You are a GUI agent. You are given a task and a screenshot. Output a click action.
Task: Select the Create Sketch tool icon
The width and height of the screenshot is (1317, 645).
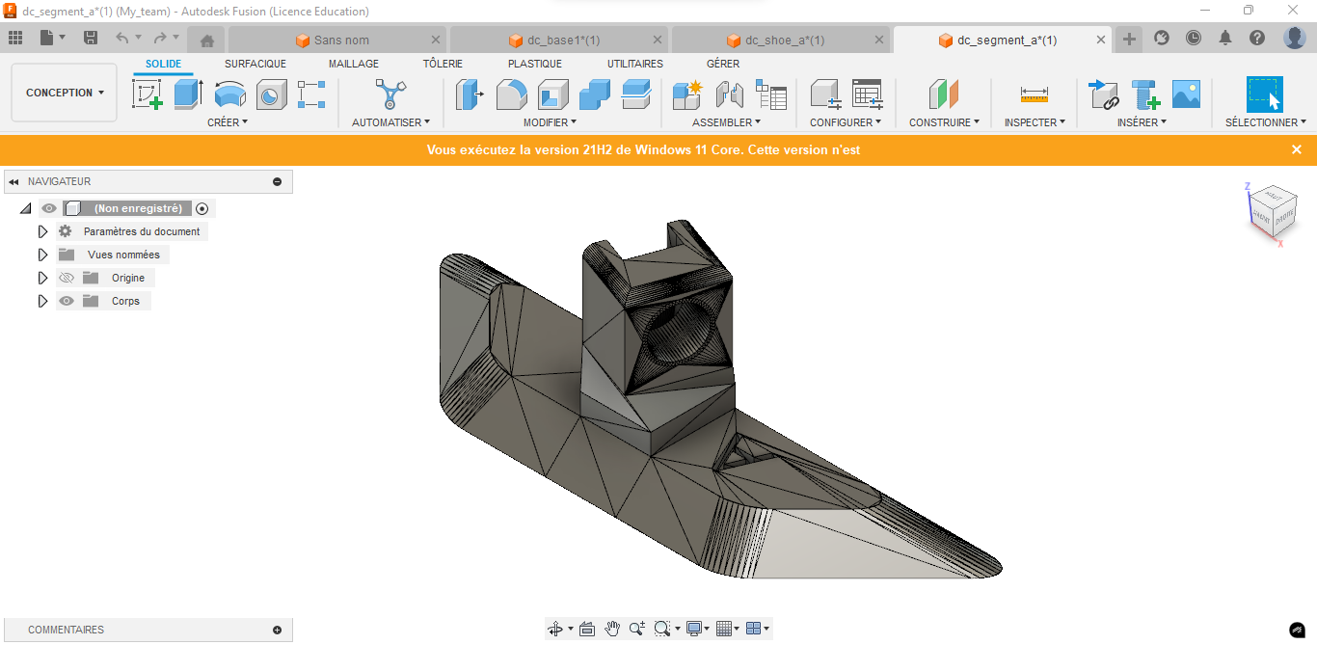click(x=147, y=94)
